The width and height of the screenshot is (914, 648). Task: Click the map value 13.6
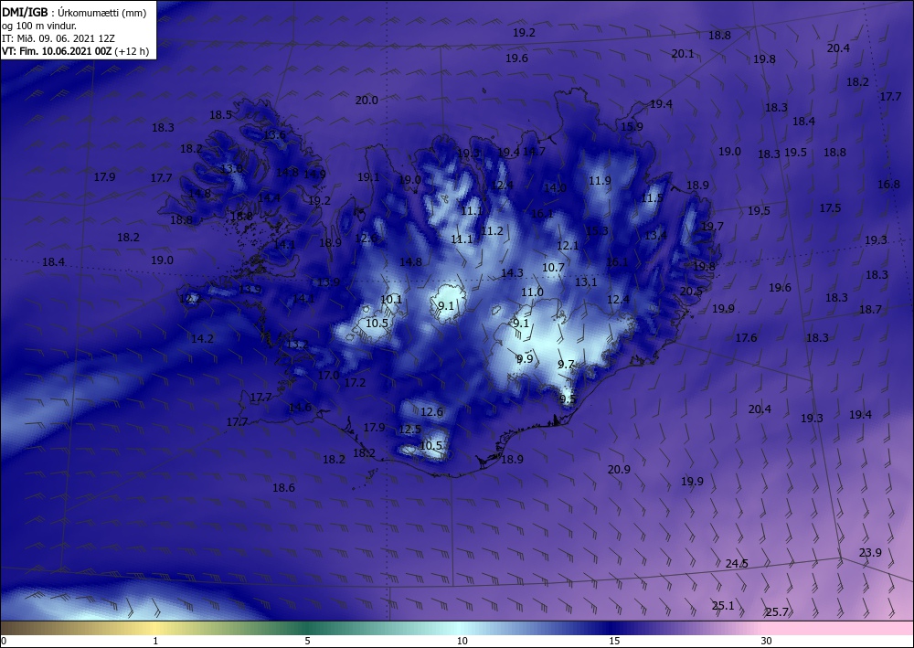[274, 135]
